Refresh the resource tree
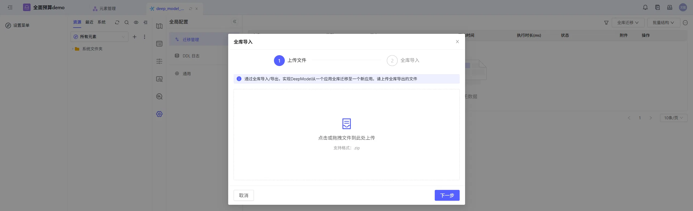 (117, 22)
